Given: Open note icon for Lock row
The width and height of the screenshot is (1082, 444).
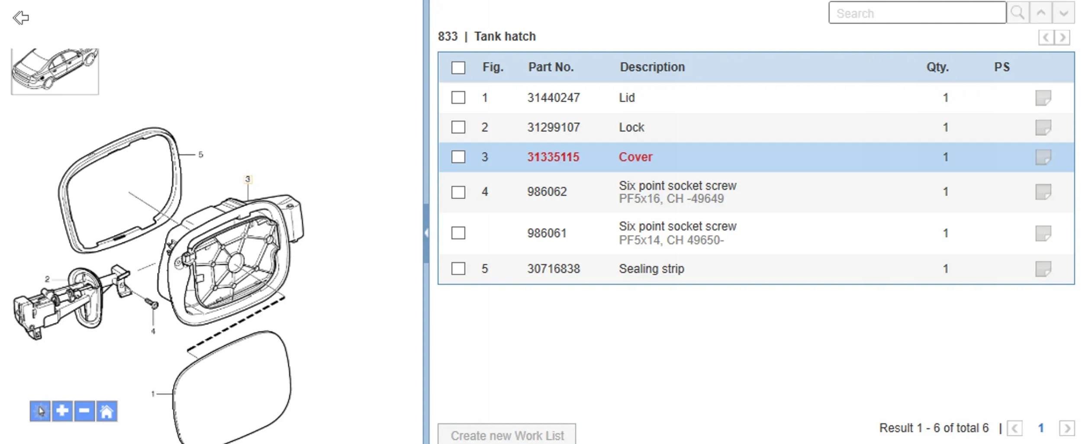Looking at the screenshot, I should click(x=1043, y=128).
